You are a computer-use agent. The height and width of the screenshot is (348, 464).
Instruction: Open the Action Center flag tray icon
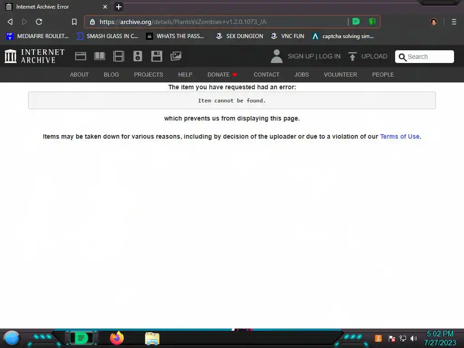(x=391, y=338)
